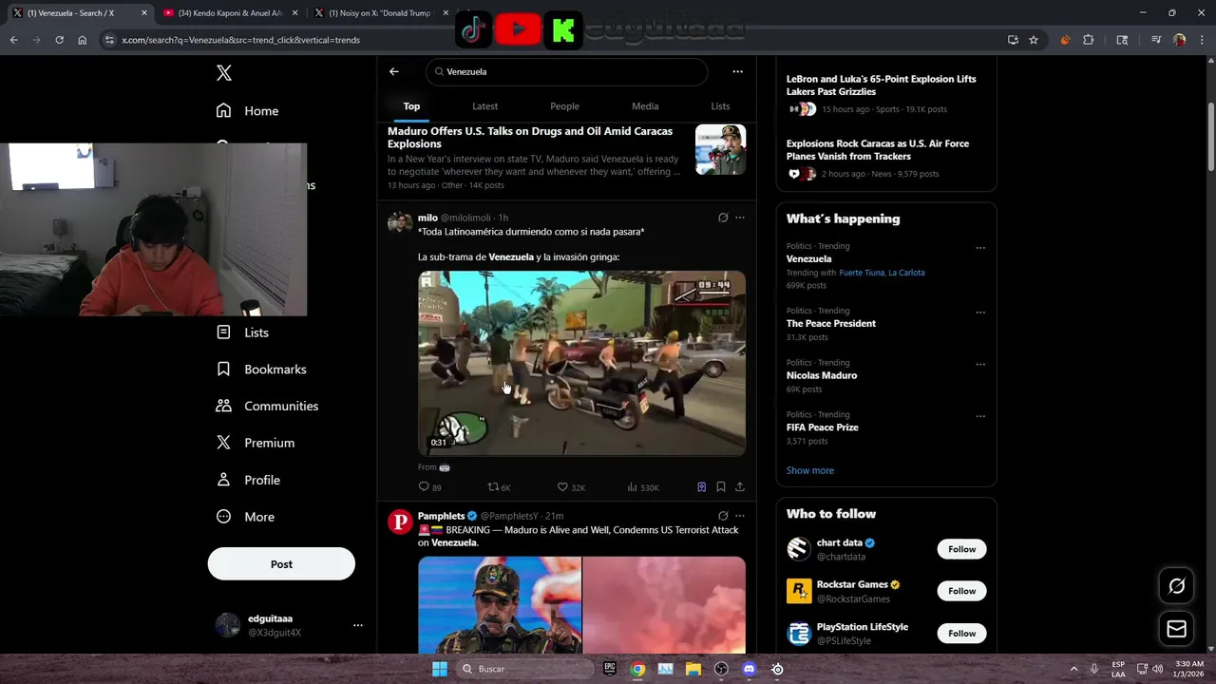
Task: Show hidden system tray icons
Action: (x=1074, y=669)
